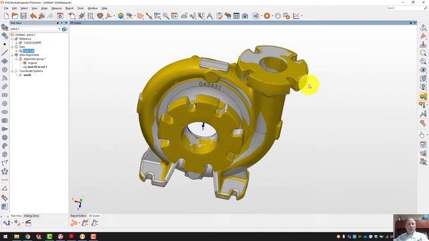429x241 pixels.
Task: Select the Untitled - piece 1 root node
Action: 25,35
